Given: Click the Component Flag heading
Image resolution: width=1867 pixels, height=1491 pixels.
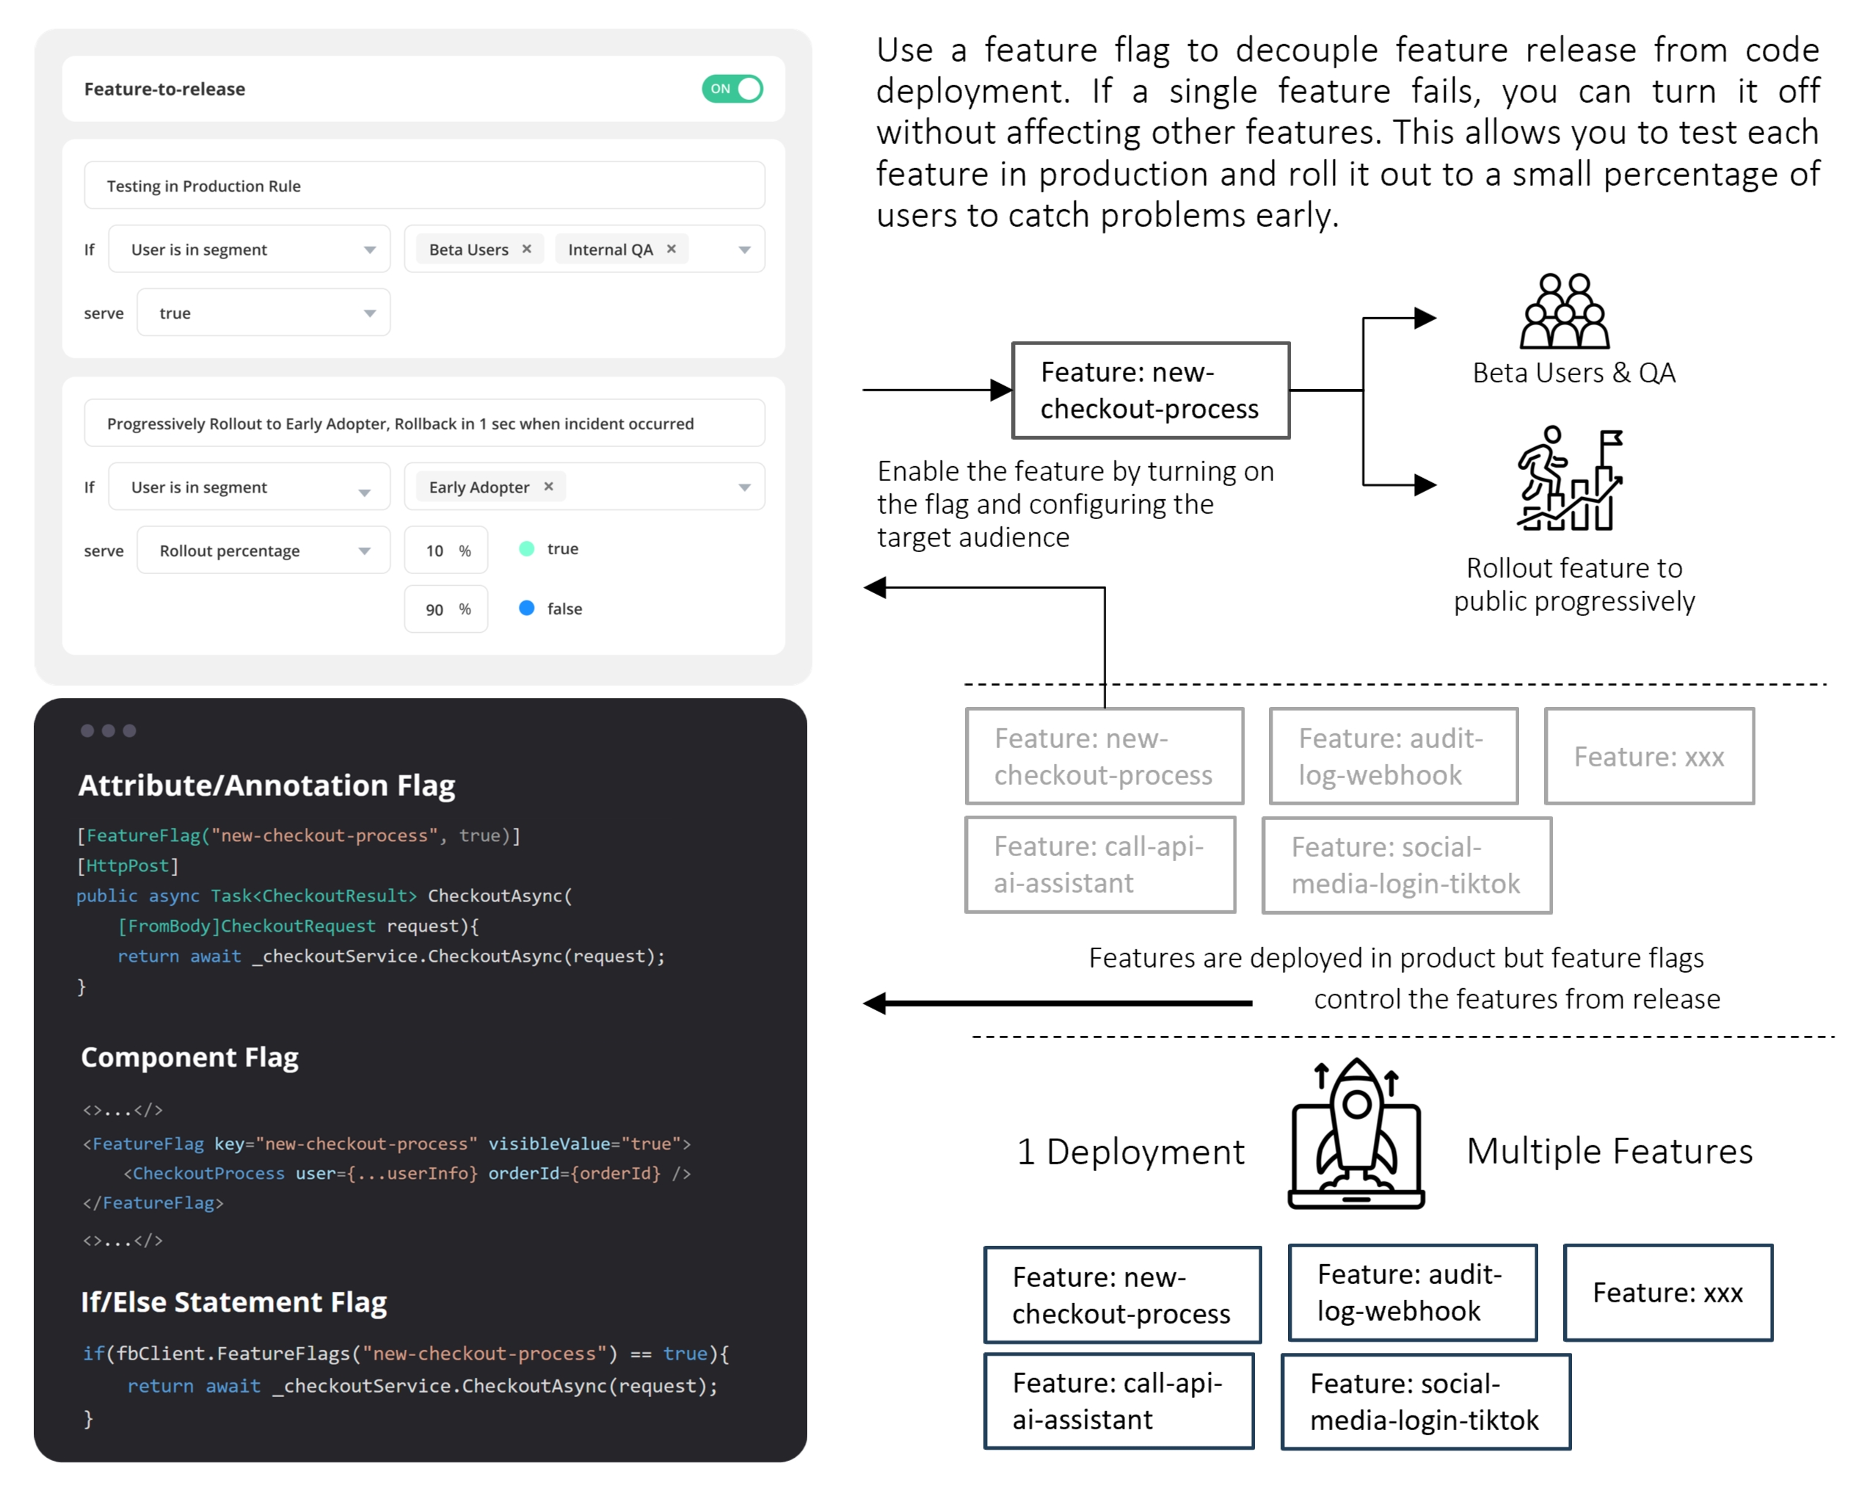Looking at the screenshot, I should point(189,1057).
